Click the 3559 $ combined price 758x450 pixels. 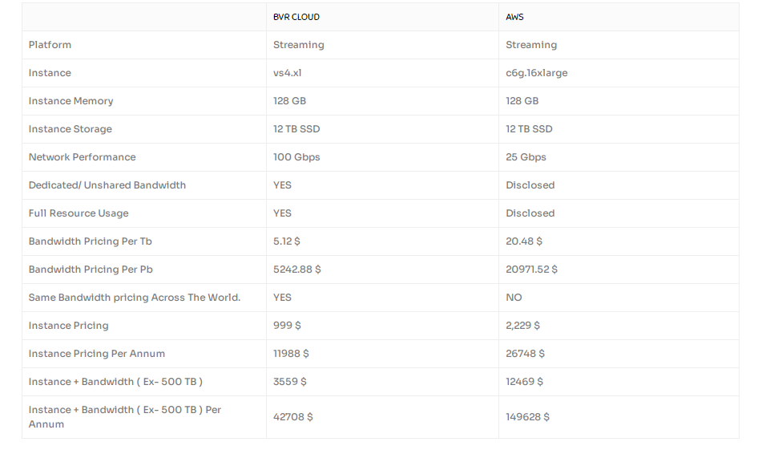pos(289,382)
